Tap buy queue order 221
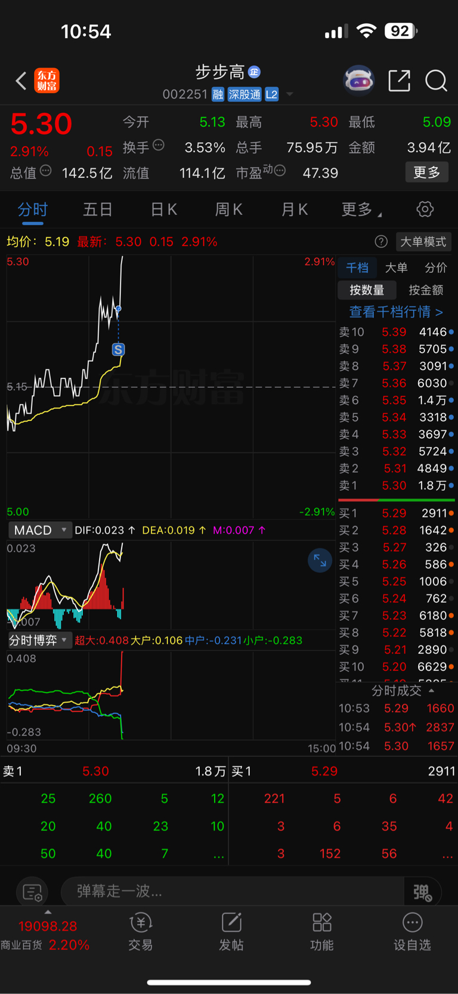This screenshot has height=994, width=458. [274, 799]
